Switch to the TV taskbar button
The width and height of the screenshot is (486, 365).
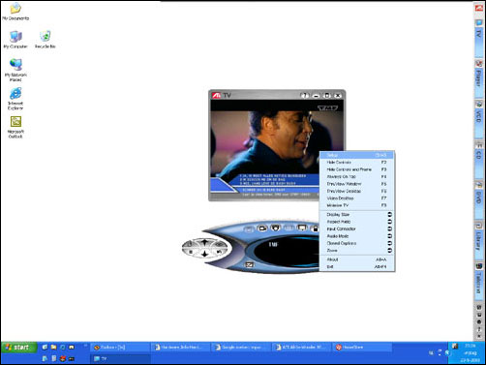point(120,358)
